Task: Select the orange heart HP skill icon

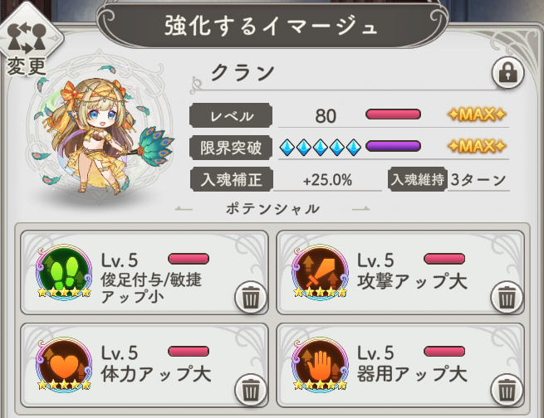Action: [x=64, y=365]
